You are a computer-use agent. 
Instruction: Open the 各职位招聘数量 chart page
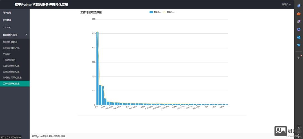pyautogui.click(x=10, y=42)
